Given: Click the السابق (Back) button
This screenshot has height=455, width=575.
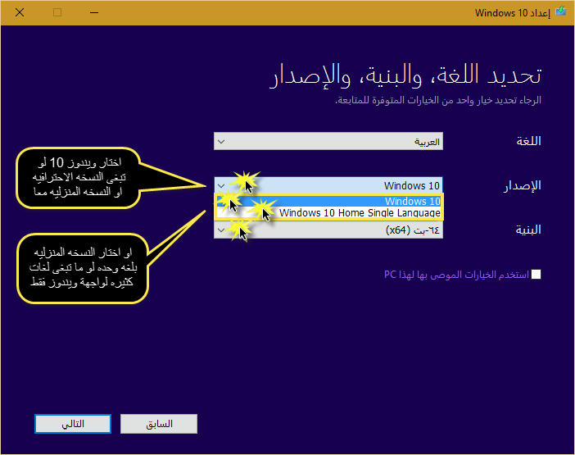Looking at the screenshot, I should tap(159, 424).
